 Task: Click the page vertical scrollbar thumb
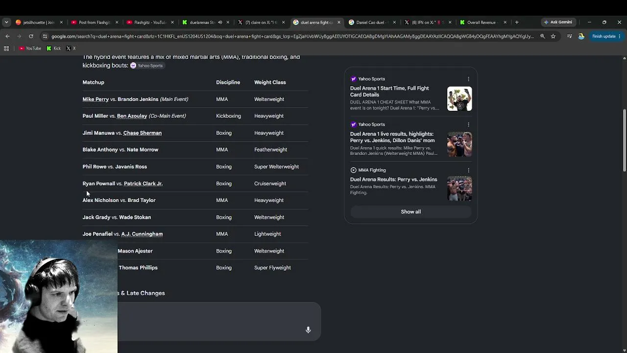tap(625, 141)
